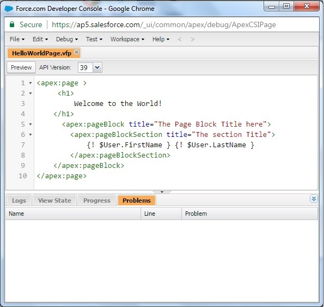Open the File menu

coord(17,39)
